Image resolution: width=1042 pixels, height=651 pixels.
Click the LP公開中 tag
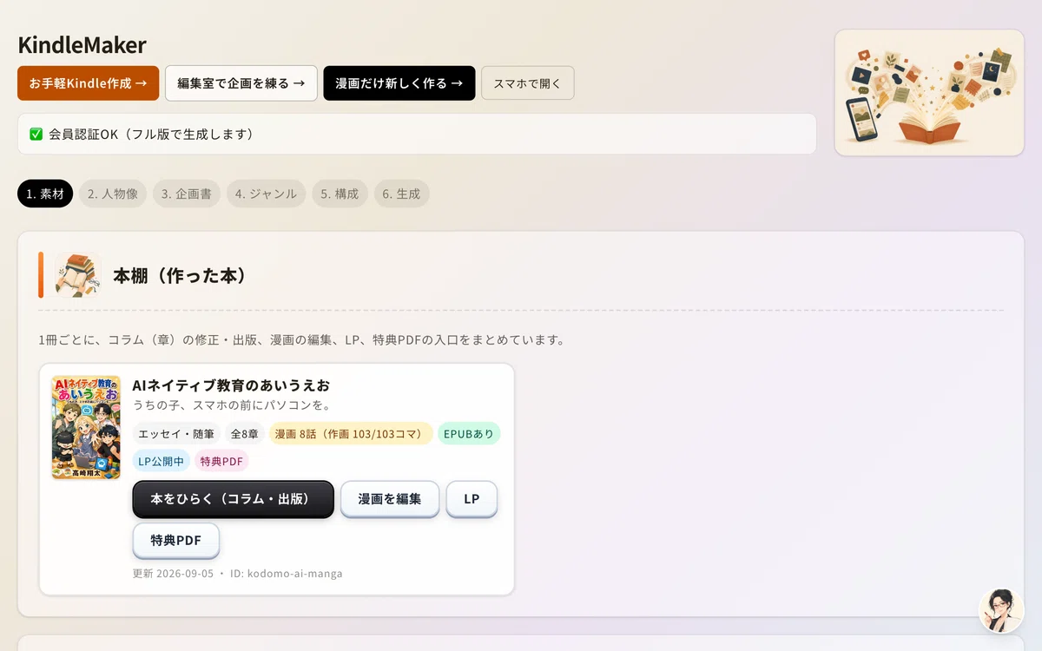coord(162,461)
